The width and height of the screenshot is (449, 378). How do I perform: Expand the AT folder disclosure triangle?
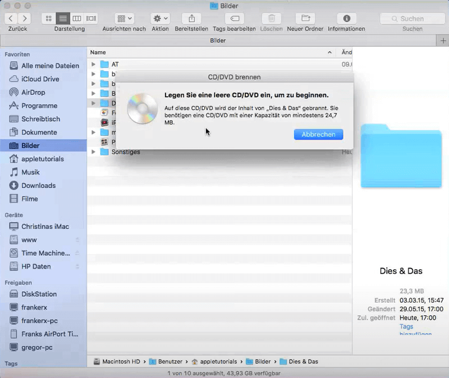[93, 64]
